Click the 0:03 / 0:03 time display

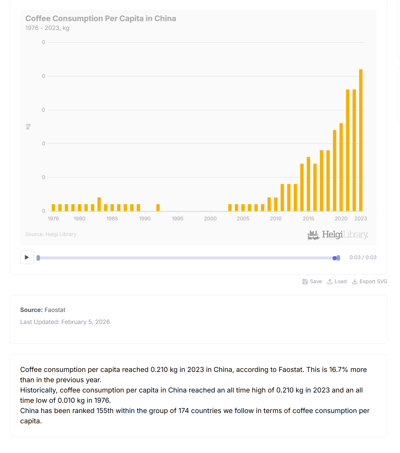point(363,257)
